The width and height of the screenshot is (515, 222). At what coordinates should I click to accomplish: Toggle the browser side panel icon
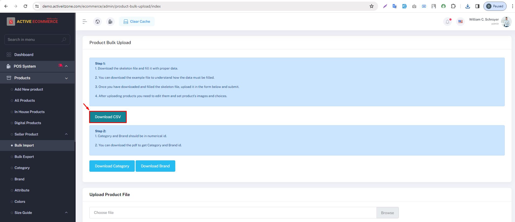477,6
